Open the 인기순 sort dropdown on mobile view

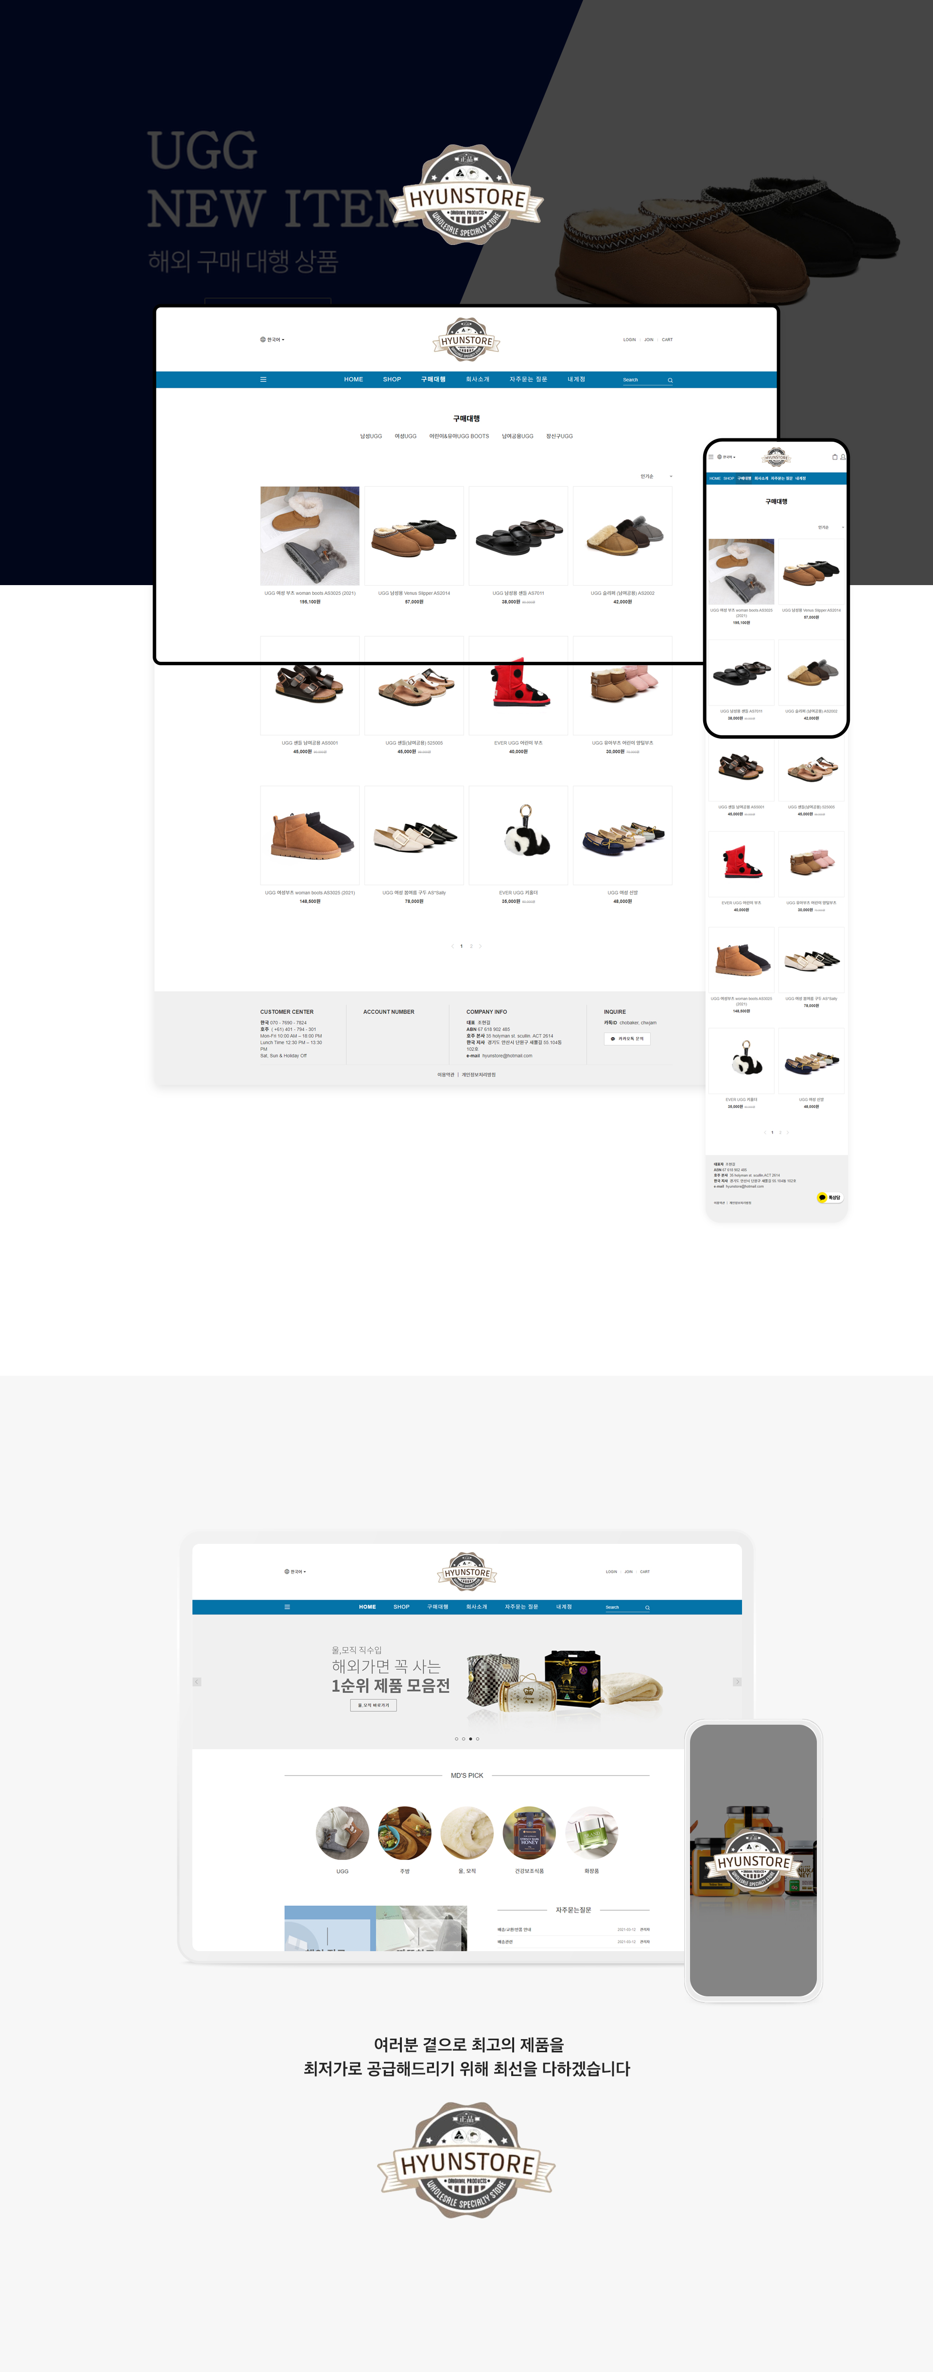tap(831, 528)
